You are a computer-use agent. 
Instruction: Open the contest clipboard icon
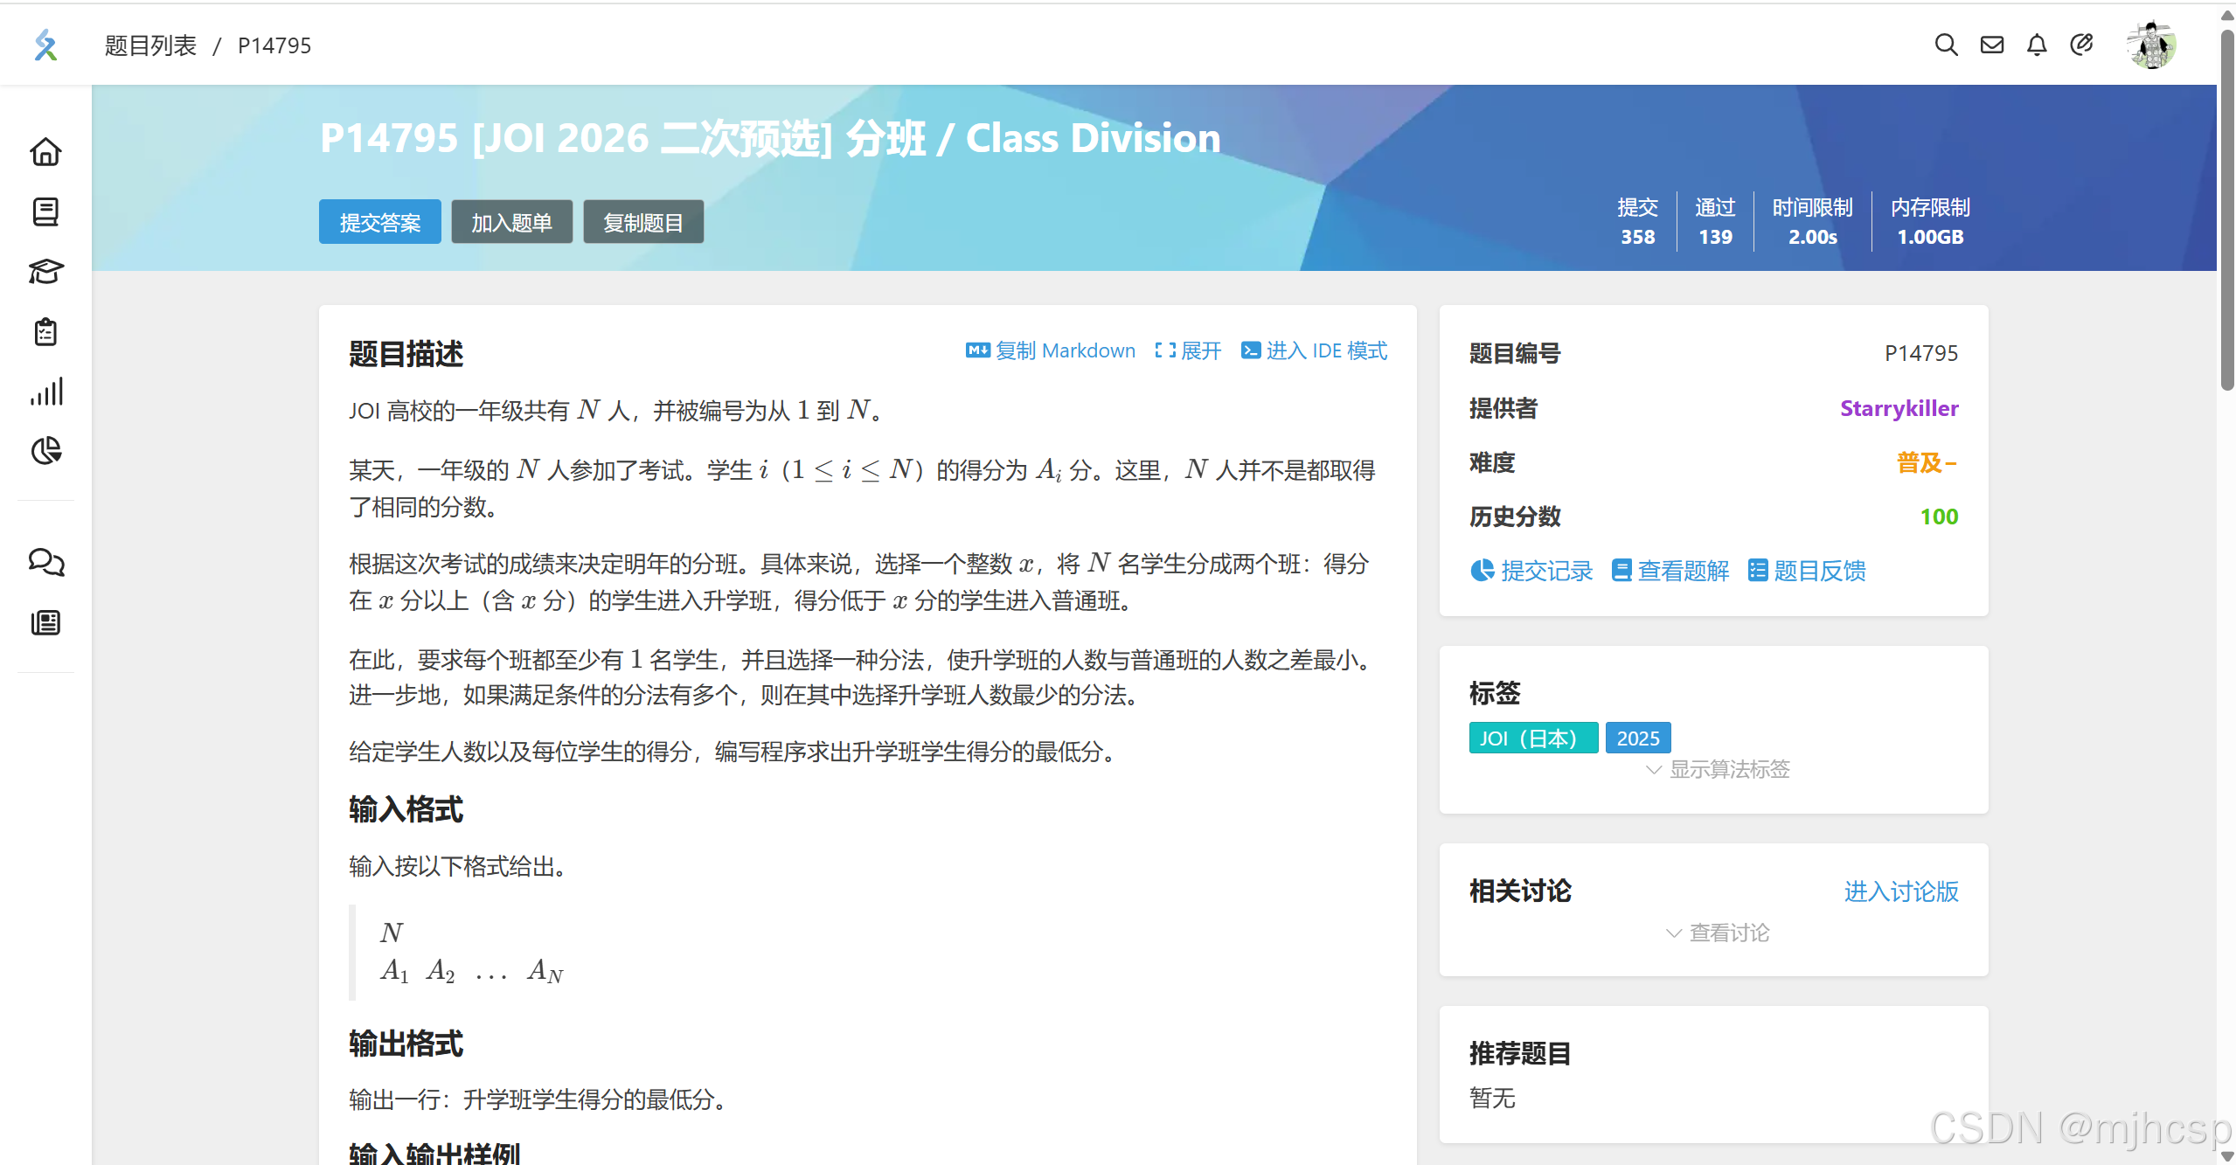coord(45,332)
